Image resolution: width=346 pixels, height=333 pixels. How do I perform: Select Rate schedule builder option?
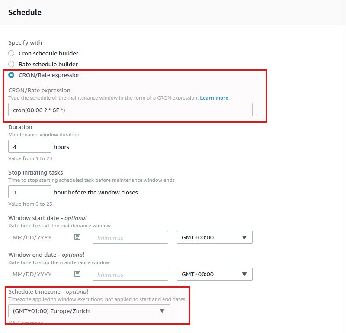(11, 64)
